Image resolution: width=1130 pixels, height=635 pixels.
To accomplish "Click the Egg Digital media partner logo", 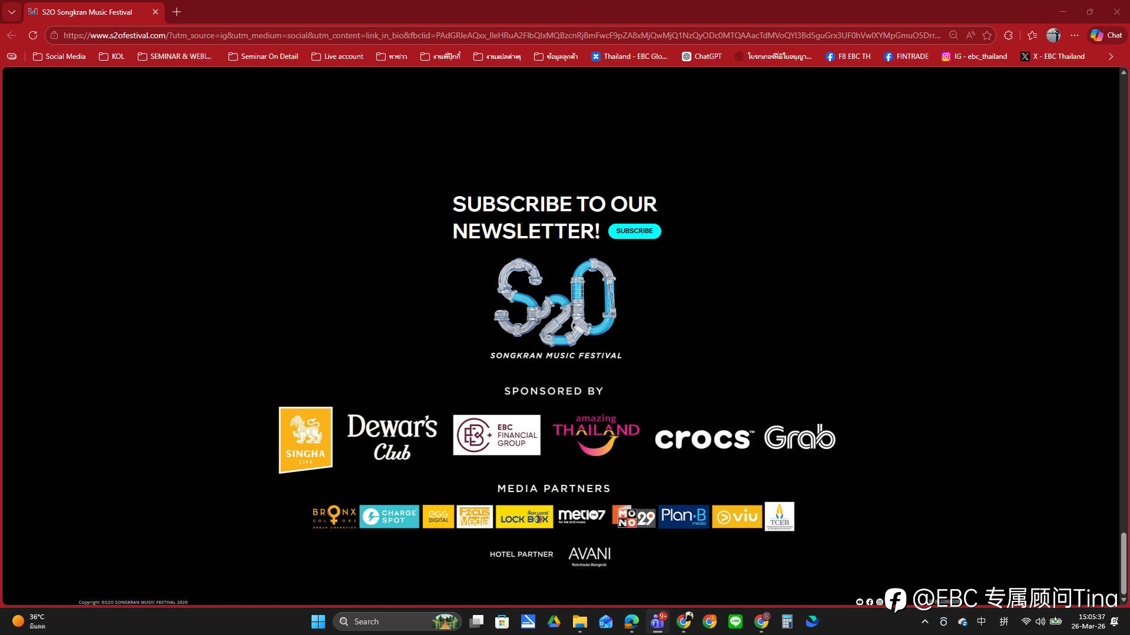I will pyautogui.click(x=438, y=517).
